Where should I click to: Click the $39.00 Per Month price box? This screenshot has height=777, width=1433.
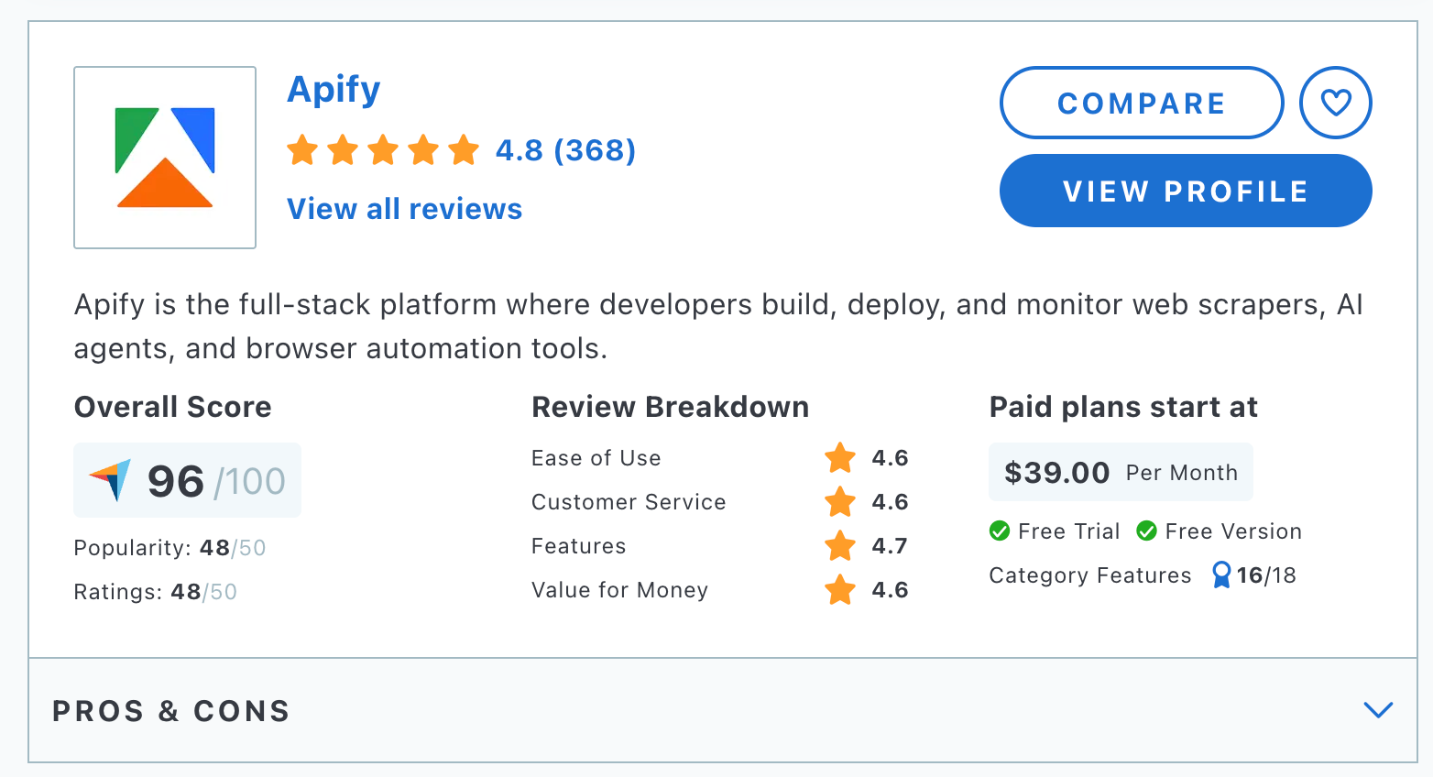pos(1121,472)
